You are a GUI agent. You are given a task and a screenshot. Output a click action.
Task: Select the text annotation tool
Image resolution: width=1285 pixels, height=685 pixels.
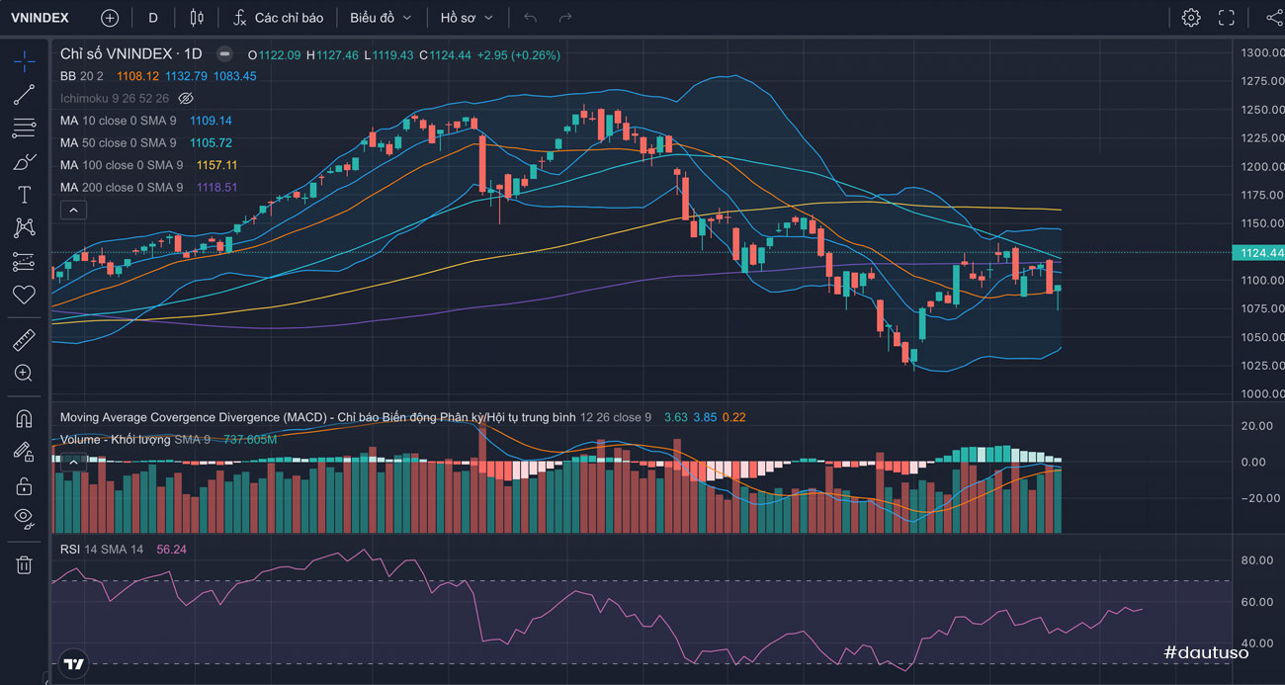click(24, 195)
